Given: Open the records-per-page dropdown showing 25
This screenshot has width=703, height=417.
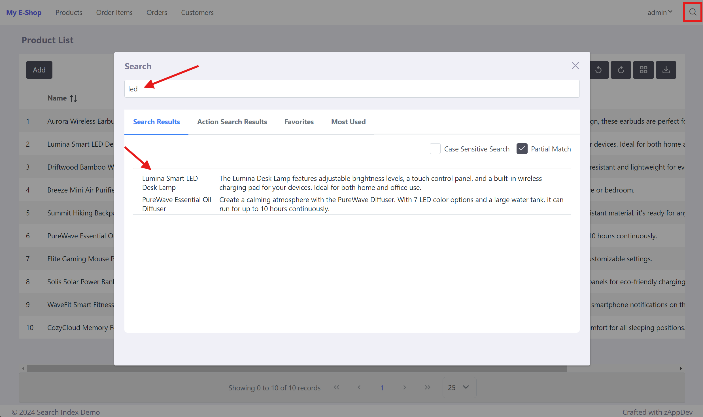Looking at the screenshot, I should coord(459,387).
